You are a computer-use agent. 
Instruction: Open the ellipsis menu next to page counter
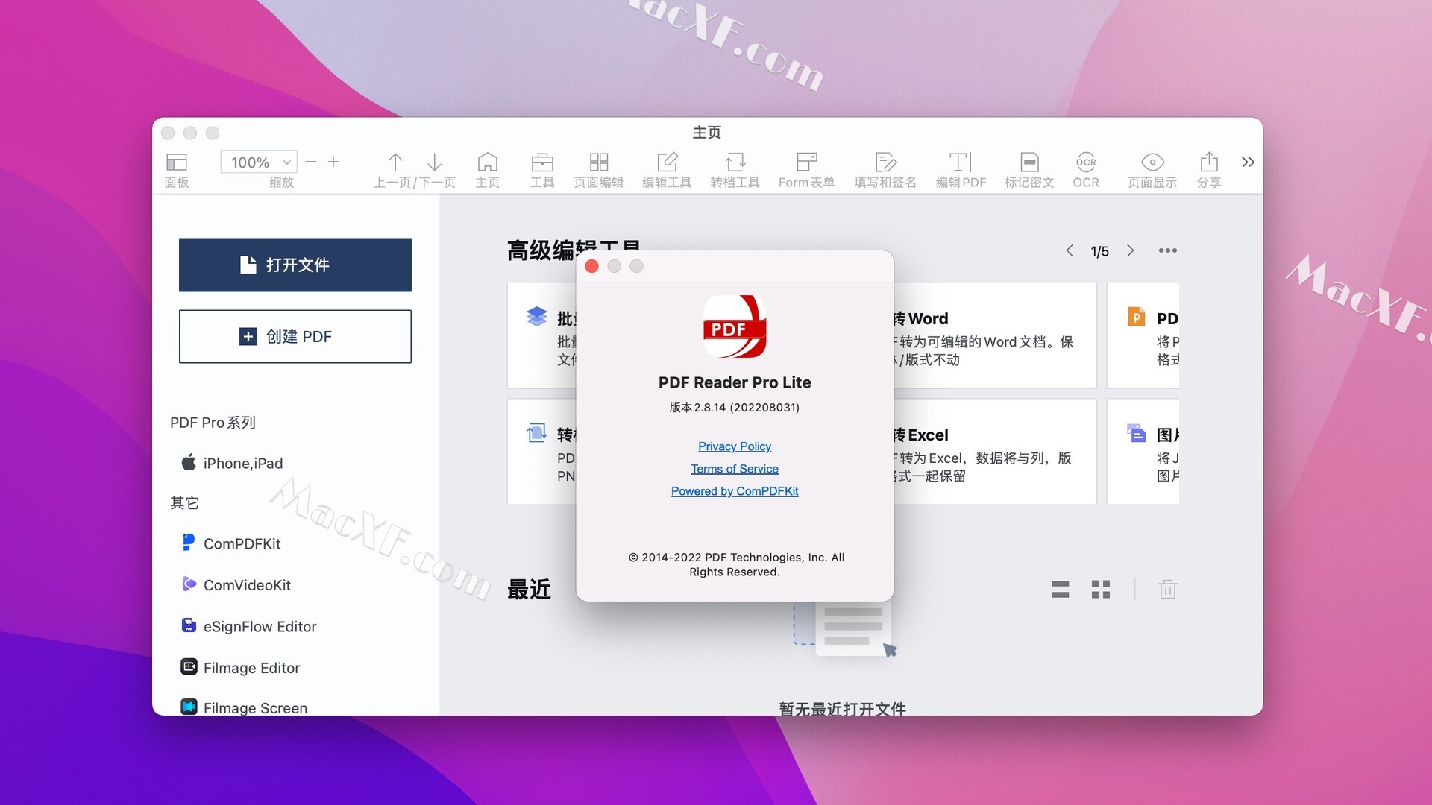[x=1168, y=250]
